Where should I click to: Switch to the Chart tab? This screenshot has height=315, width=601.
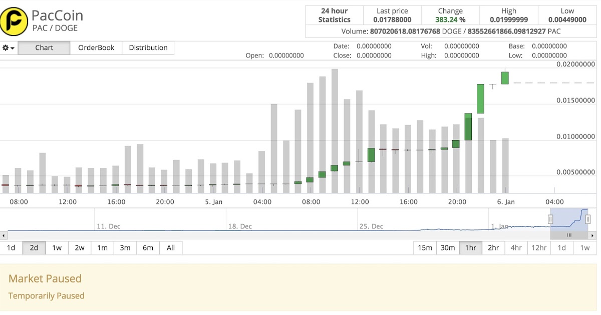pyautogui.click(x=44, y=48)
